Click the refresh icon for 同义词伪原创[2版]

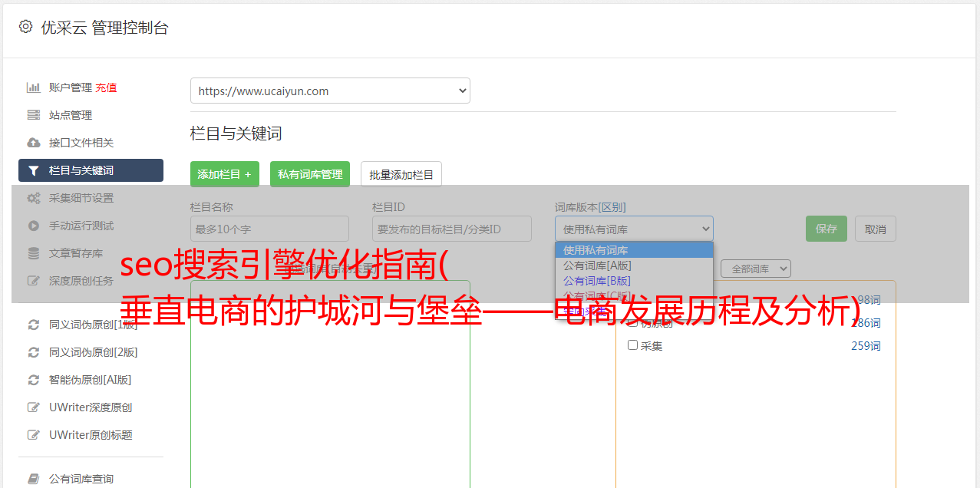33,352
